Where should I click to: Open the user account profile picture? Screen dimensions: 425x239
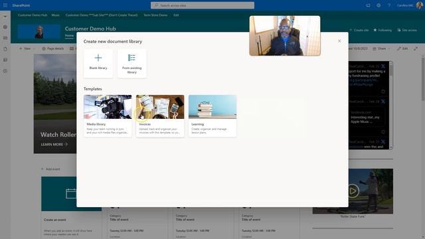pos(419,5)
